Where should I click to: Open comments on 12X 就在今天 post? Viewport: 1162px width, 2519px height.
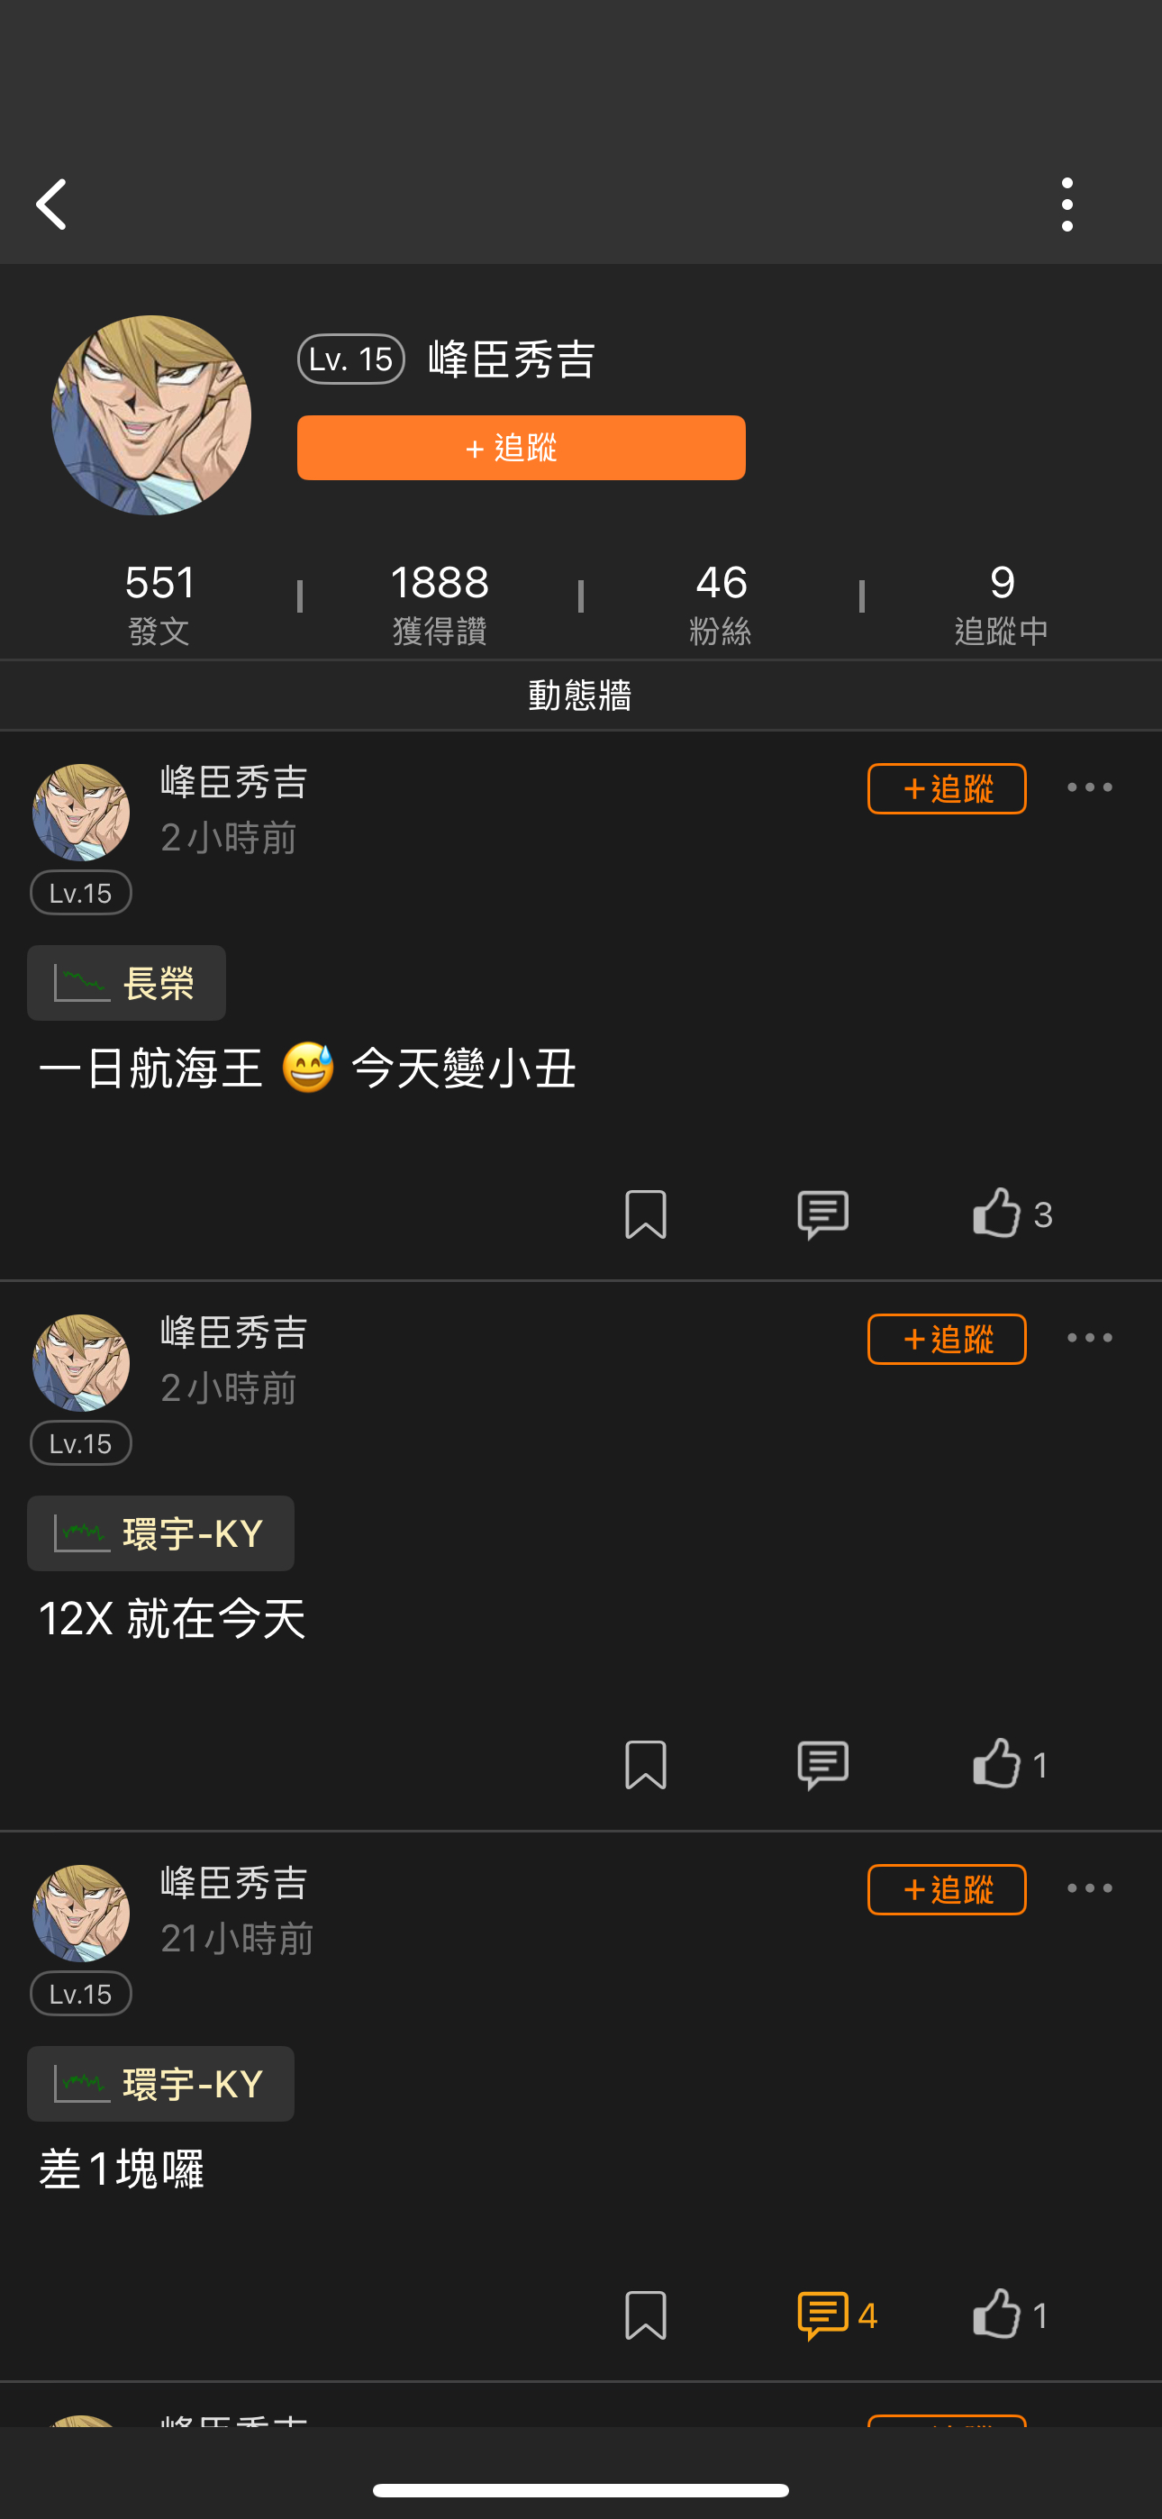(x=822, y=1765)
